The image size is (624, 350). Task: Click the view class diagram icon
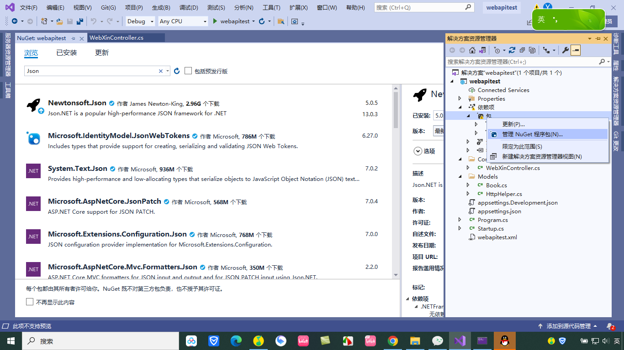click(x=546, y=50)
